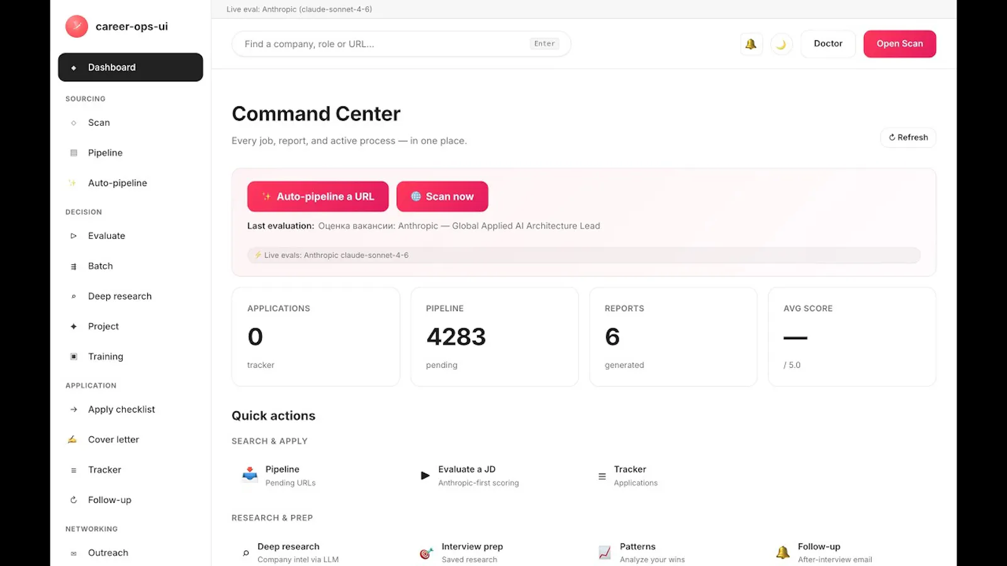This screenshot has height=566, width=1007.
Task: Click the Auto-pipeline sparkle icon in sidebar
Action: click(x=72, y=183)
